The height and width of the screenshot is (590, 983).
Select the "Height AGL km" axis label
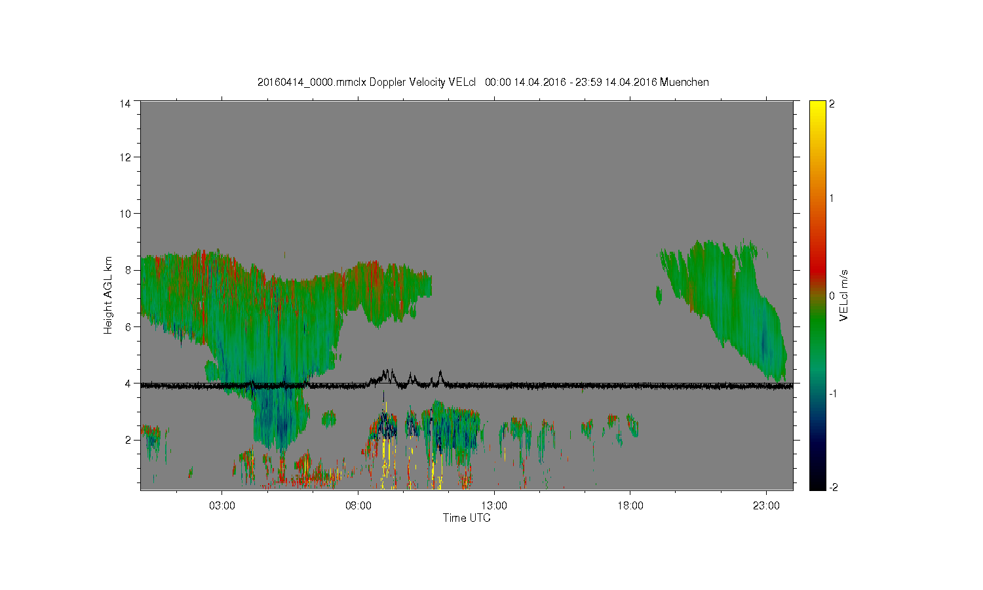[108, 295]
